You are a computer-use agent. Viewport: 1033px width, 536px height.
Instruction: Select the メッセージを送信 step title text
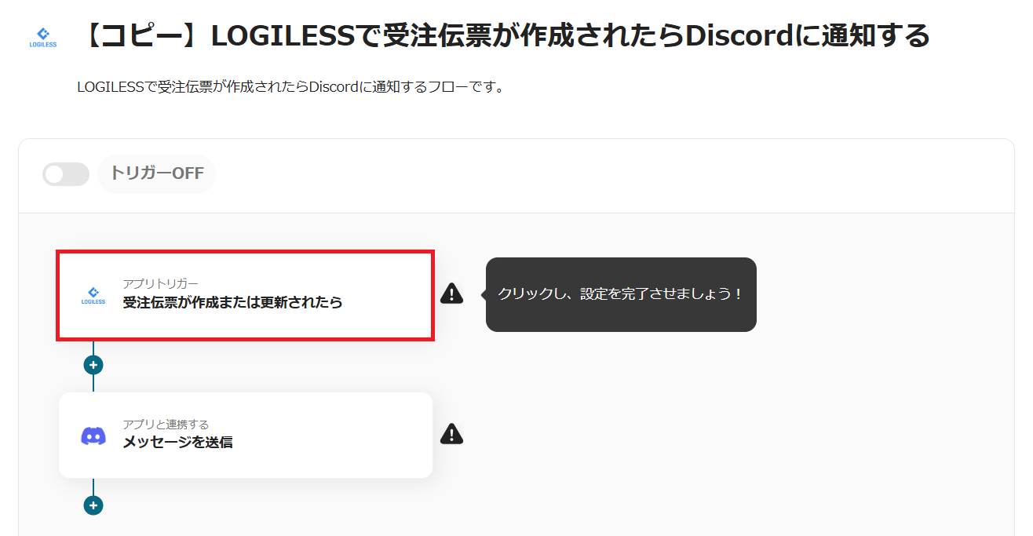point(177,442)
